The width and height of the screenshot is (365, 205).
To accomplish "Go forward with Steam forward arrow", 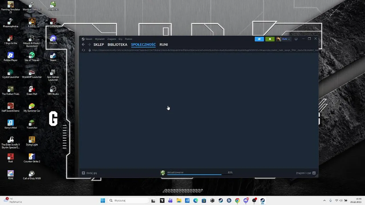I will pyautogui.click(x=89, y=44).
